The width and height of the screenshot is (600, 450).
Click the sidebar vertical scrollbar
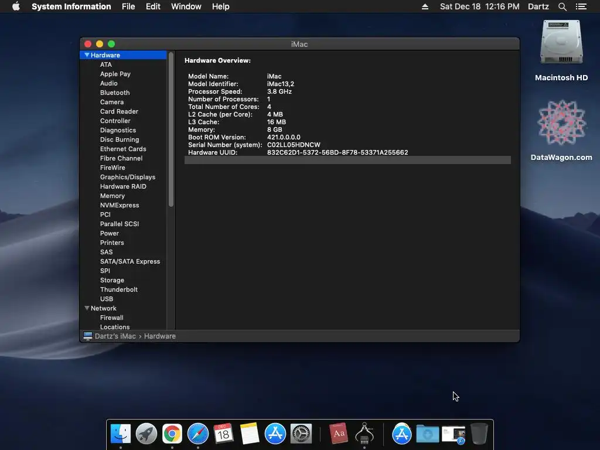tap(171, 129)
